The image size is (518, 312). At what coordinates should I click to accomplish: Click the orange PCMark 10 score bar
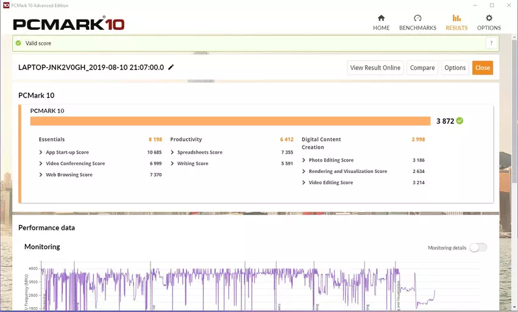click(230, 121)
